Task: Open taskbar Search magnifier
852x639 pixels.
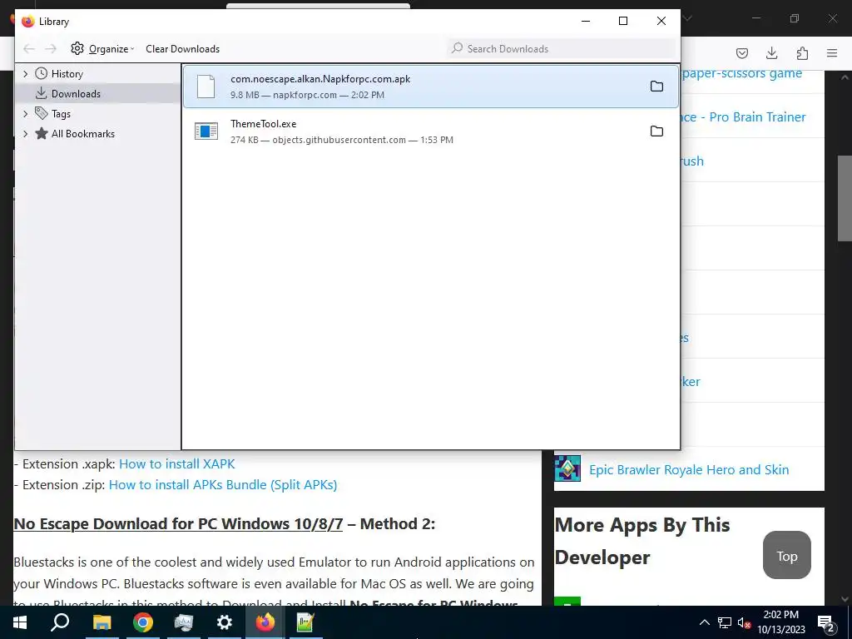Action: tap(60, 622)
